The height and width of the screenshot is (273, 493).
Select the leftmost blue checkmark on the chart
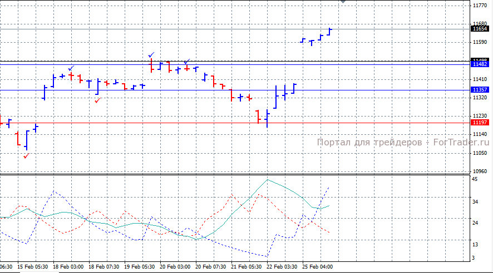click(71, 68)
